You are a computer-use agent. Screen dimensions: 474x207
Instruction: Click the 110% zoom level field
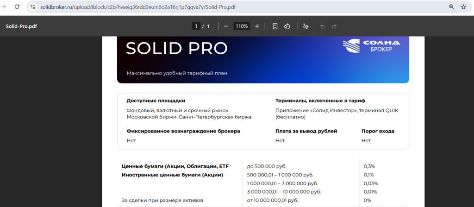click(x=242, y=26)
